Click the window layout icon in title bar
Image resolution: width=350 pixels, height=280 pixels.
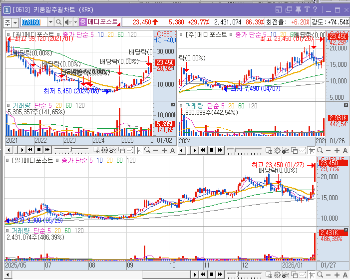[279, 9]
